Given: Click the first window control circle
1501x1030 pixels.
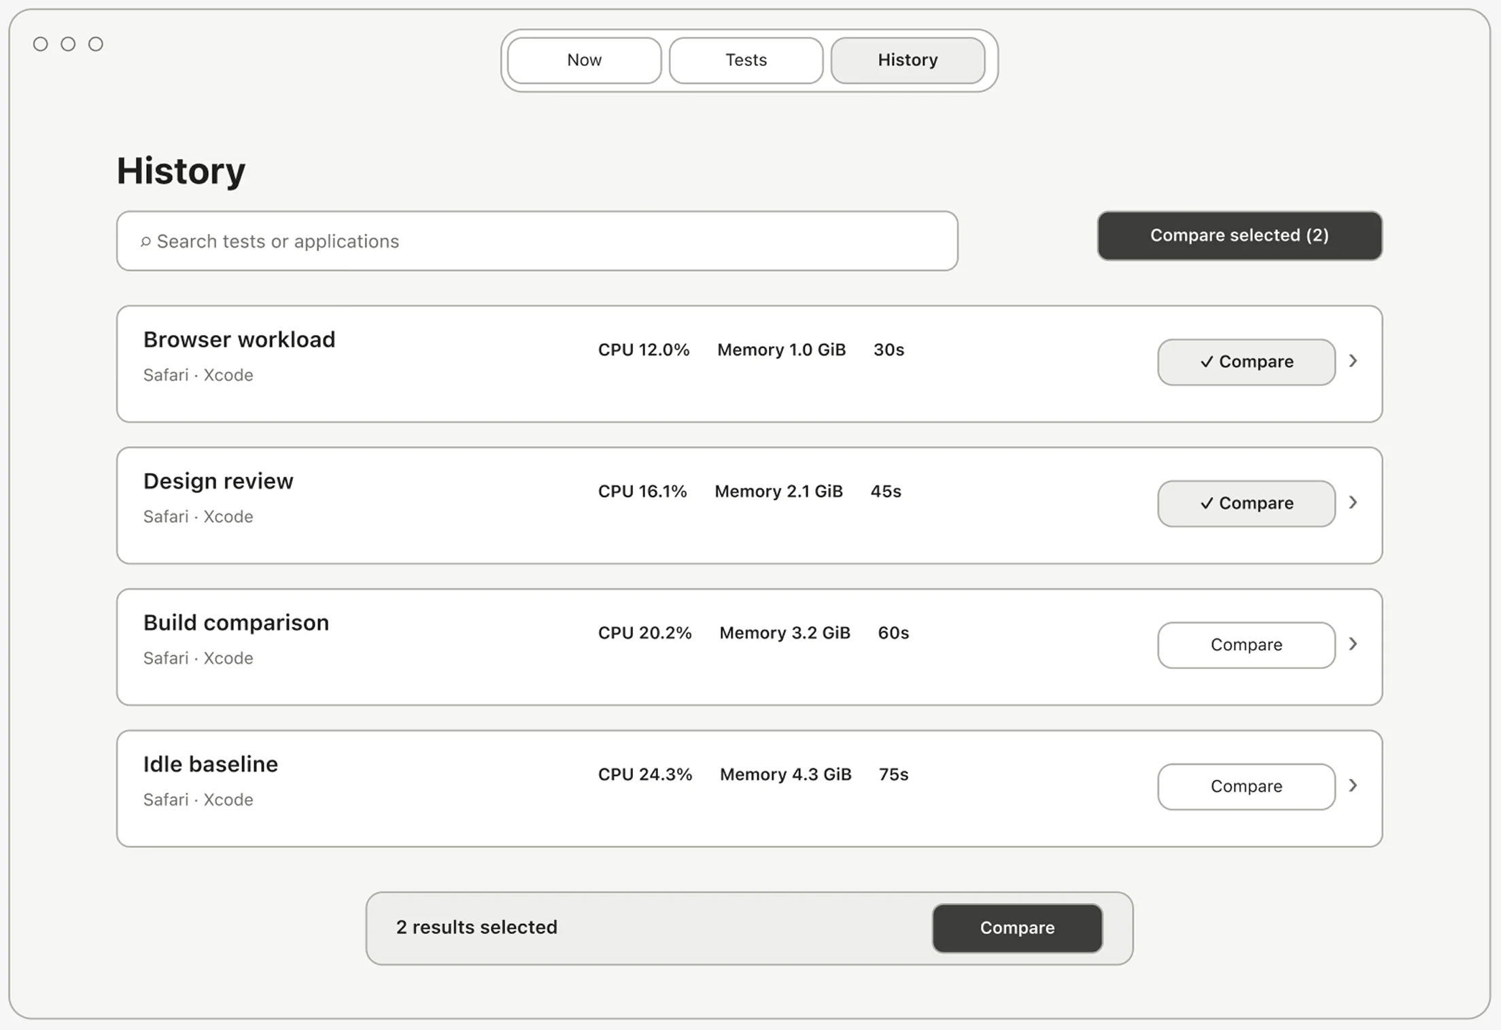Looking at the screenshot, I should [x=41, y=44].
